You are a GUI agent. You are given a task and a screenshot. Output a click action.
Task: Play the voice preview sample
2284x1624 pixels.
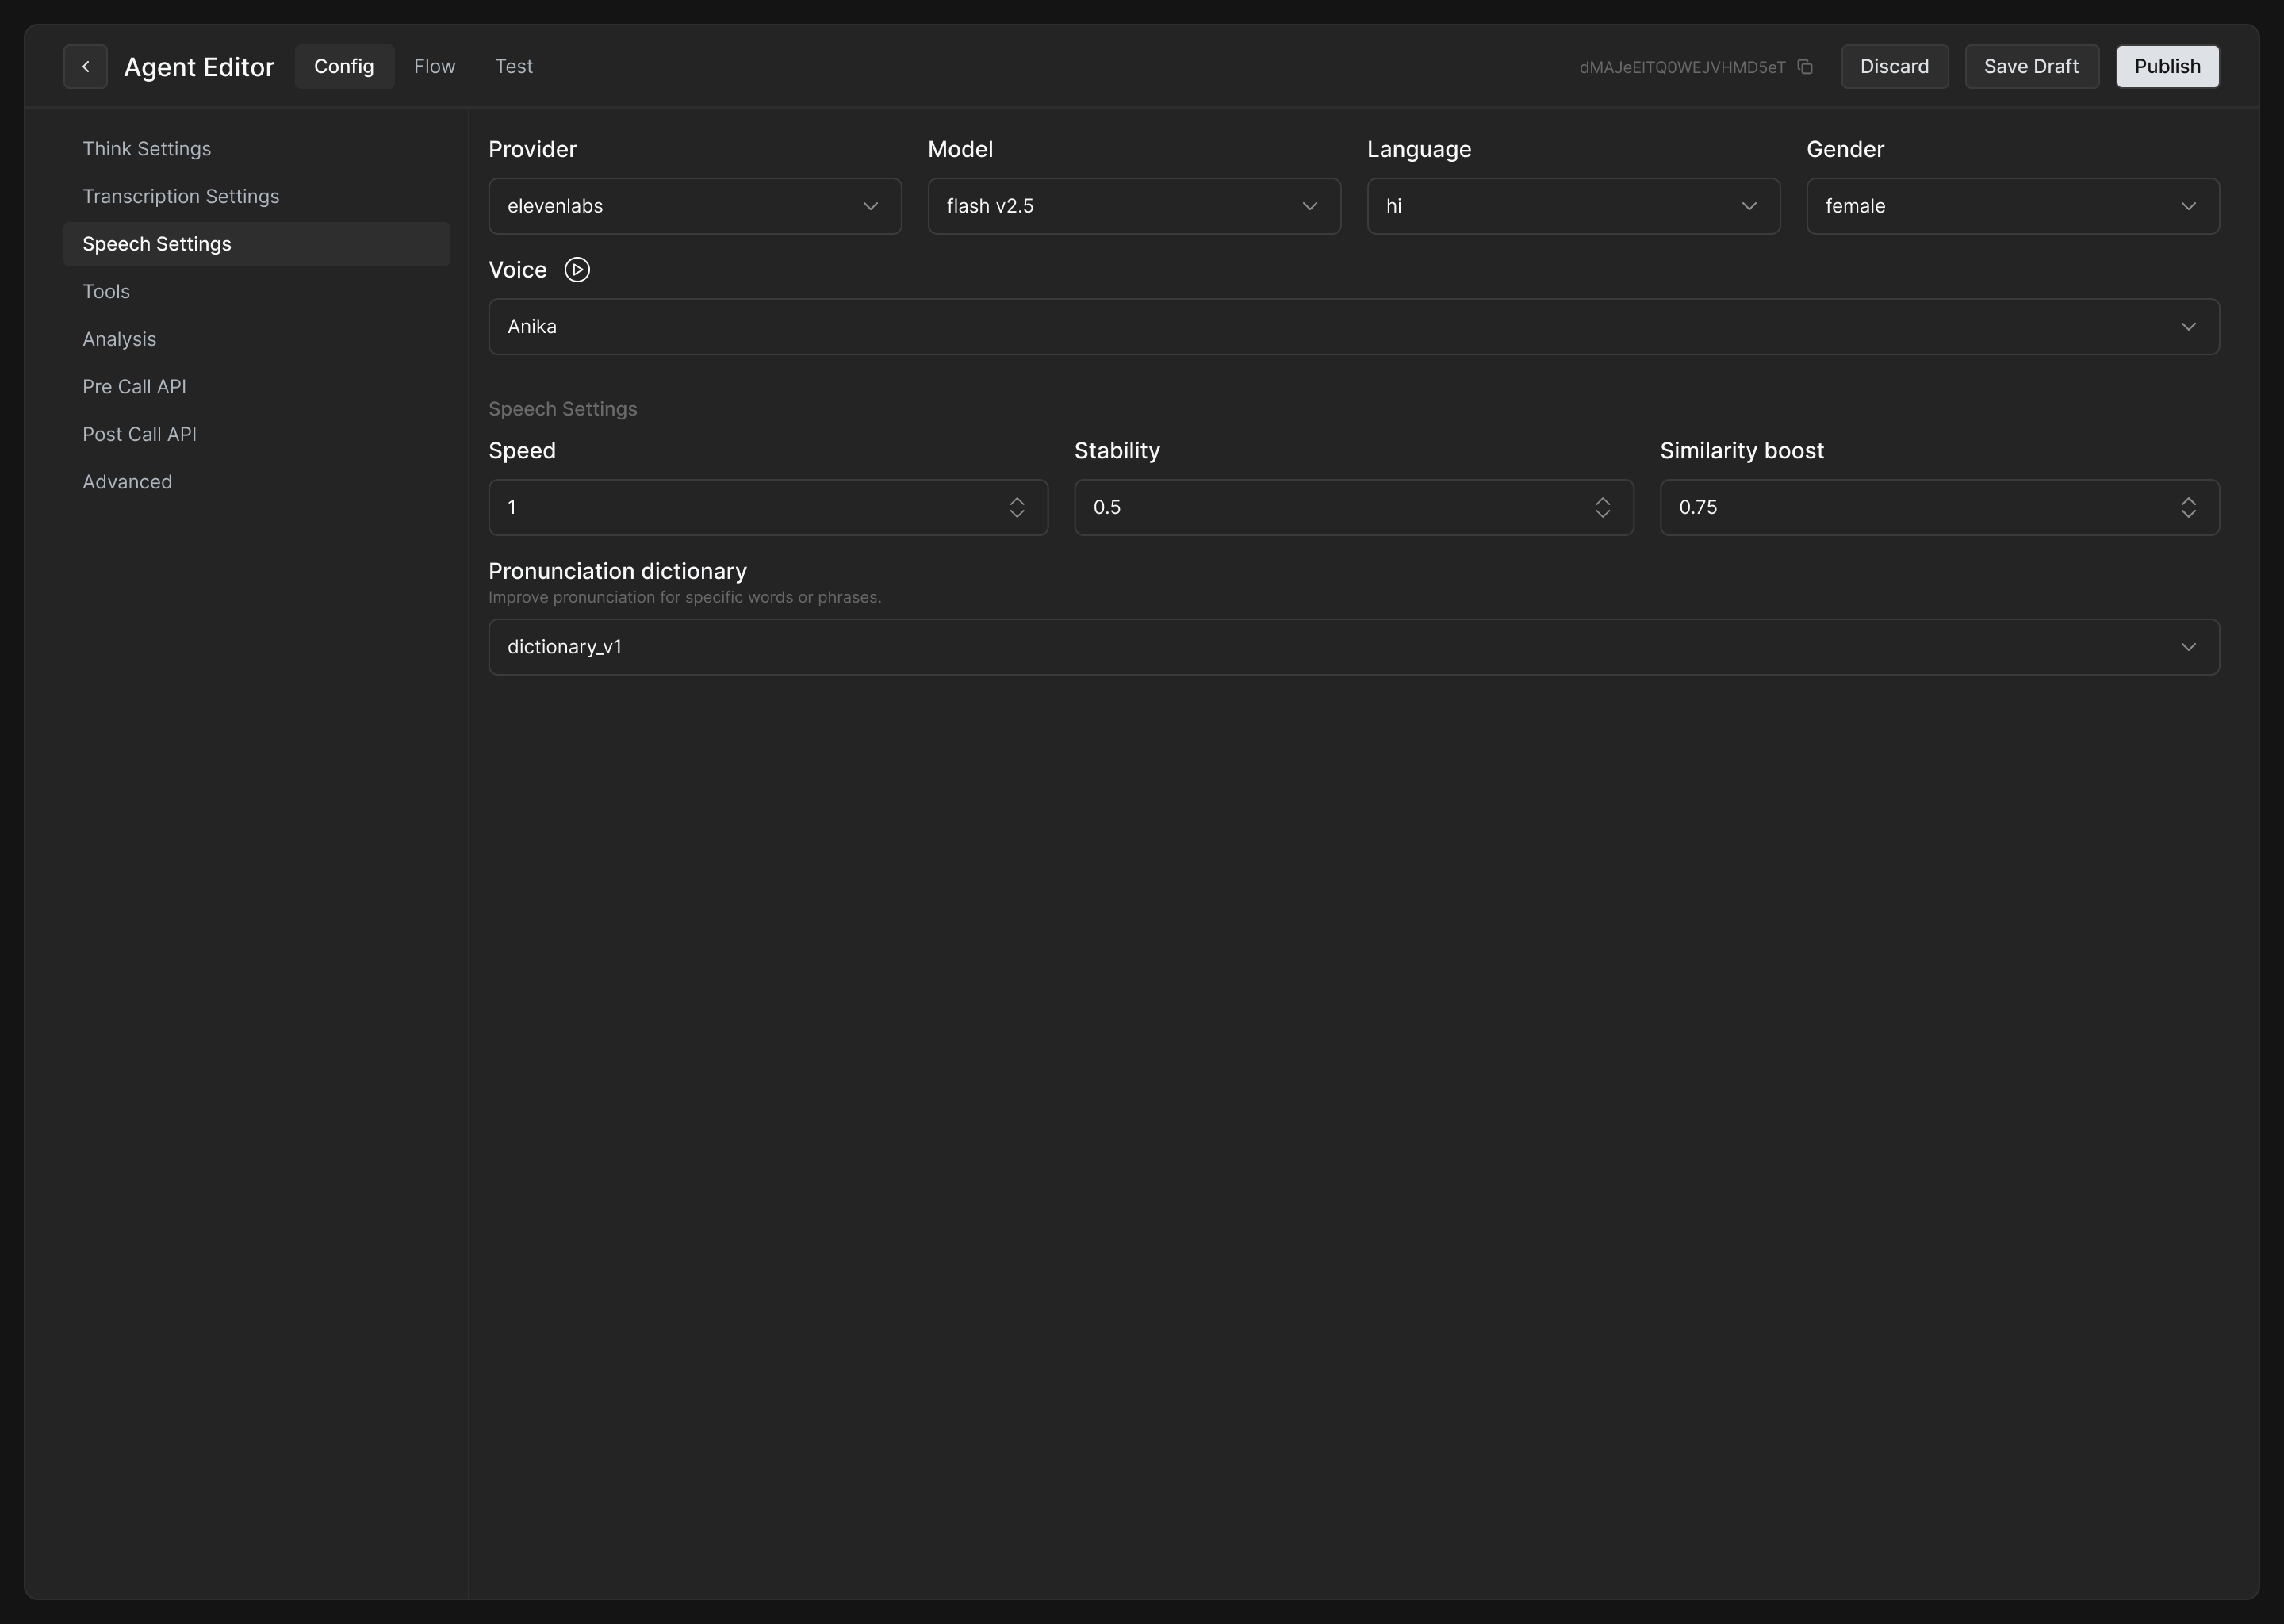pos(577,270)
